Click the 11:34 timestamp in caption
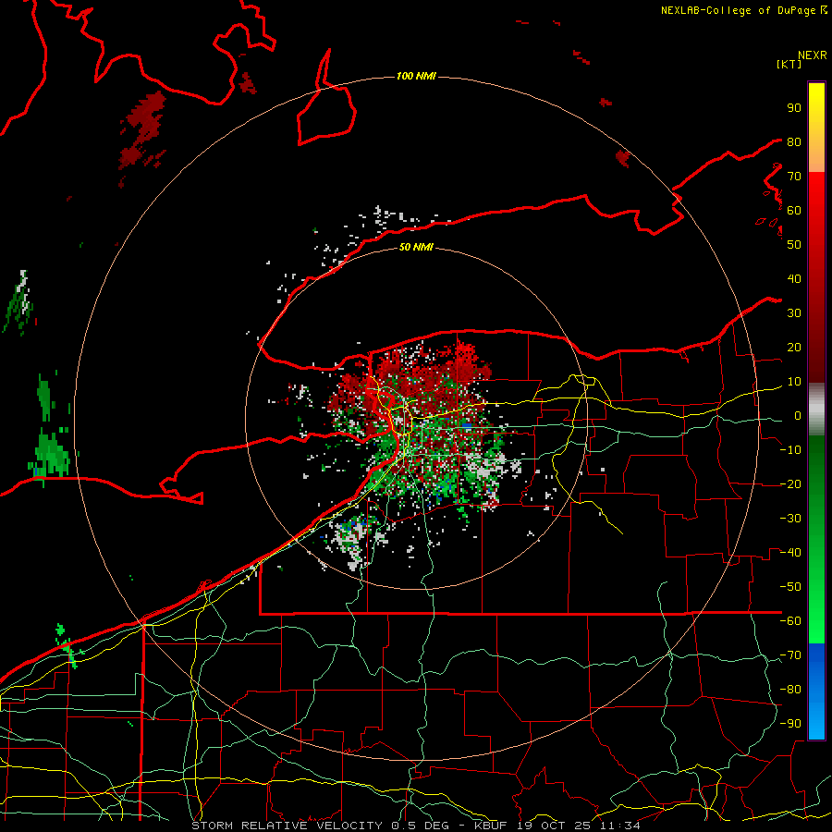832x832 pixels. point(619,826)
